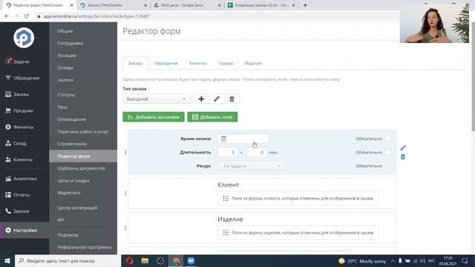
Task: Open File Explorer from taskbar
Action: pos(145,260)
